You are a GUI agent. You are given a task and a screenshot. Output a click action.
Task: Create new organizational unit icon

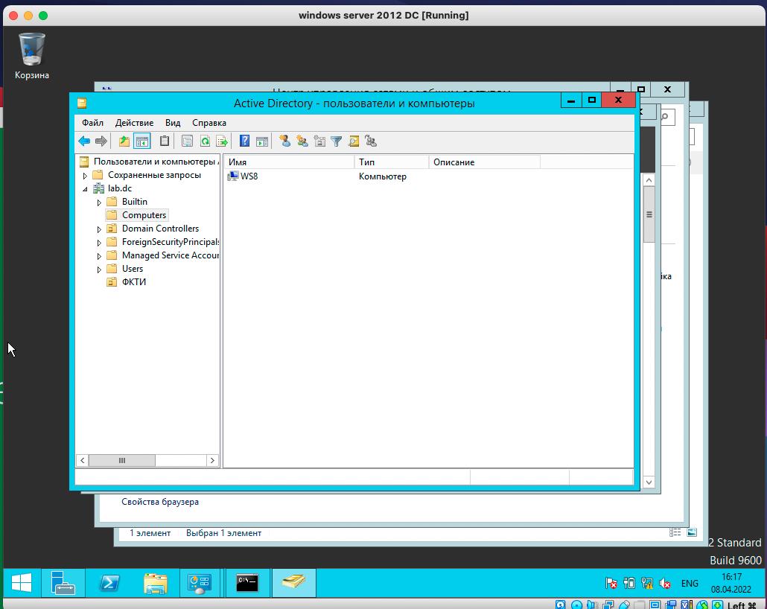coord(319,141)
